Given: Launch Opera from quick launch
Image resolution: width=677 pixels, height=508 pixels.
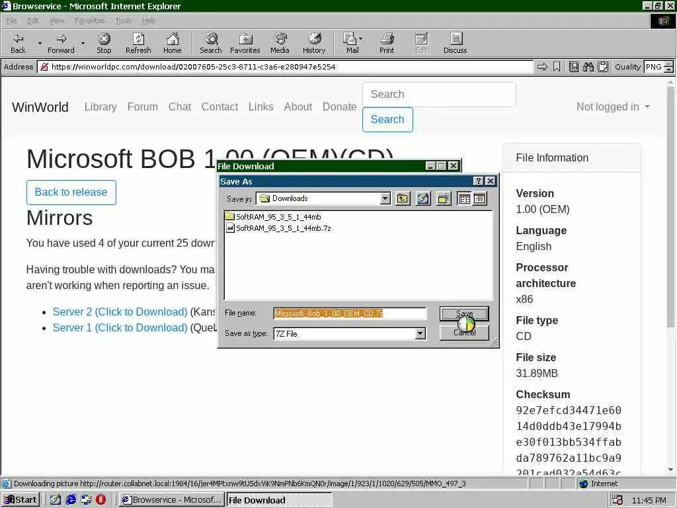Looking at the screenshot, I should click(x=100, y=500).
